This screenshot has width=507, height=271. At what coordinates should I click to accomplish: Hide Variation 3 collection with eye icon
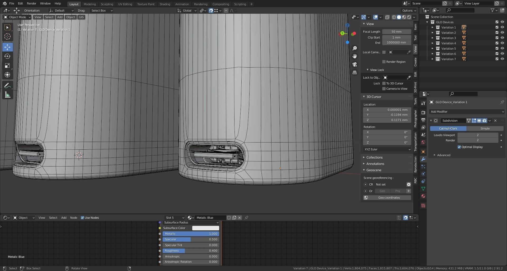pos(502,38)
